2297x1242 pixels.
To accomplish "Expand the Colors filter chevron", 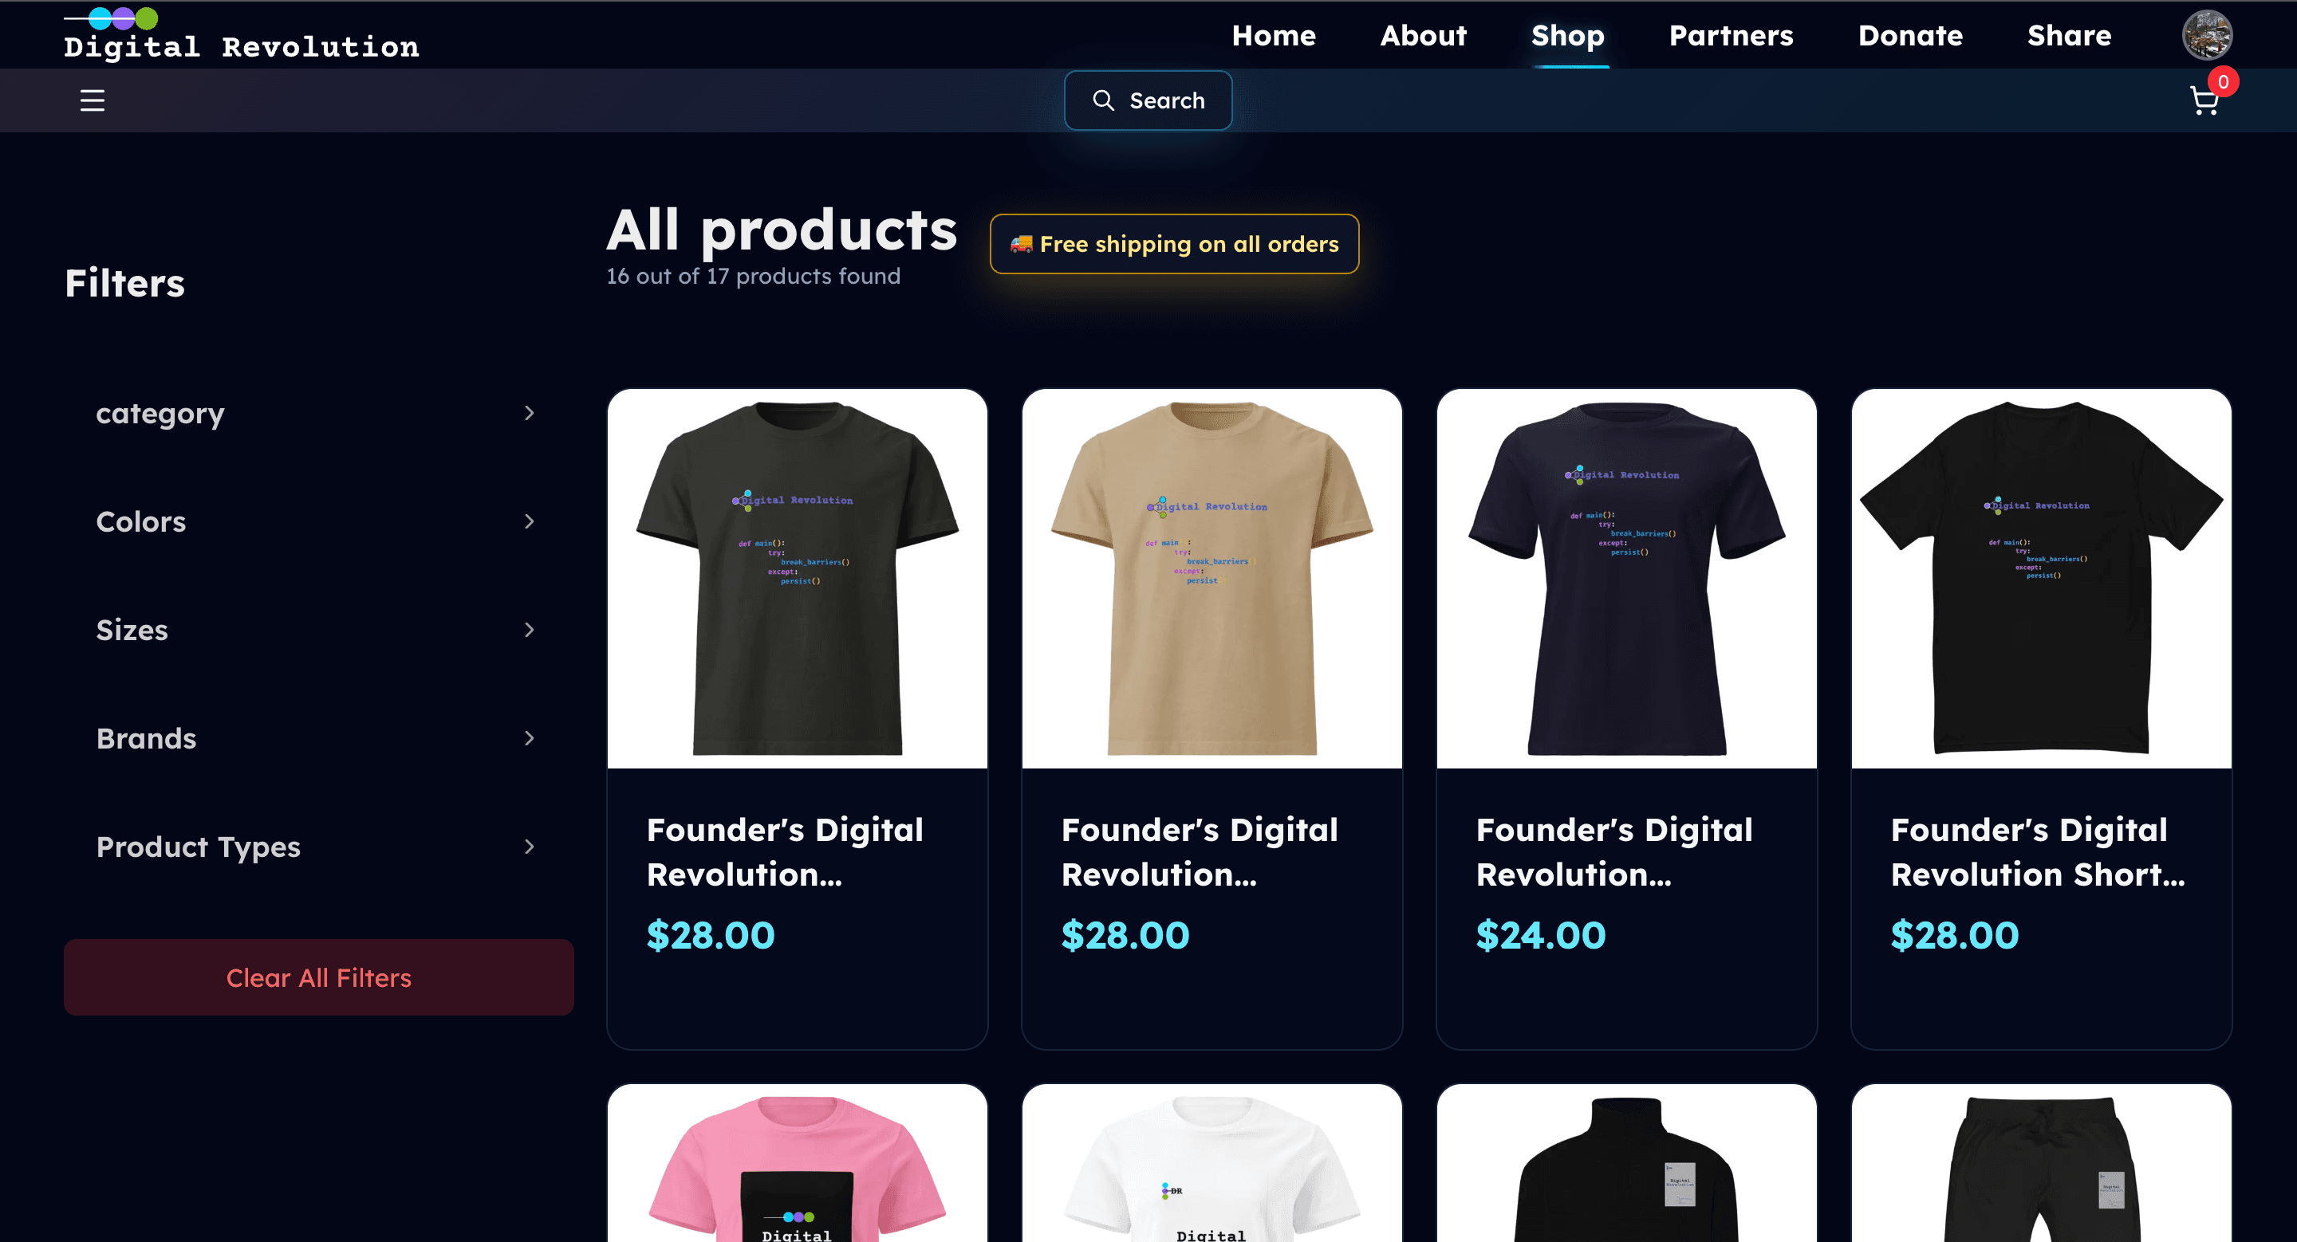I will point(529,521).
